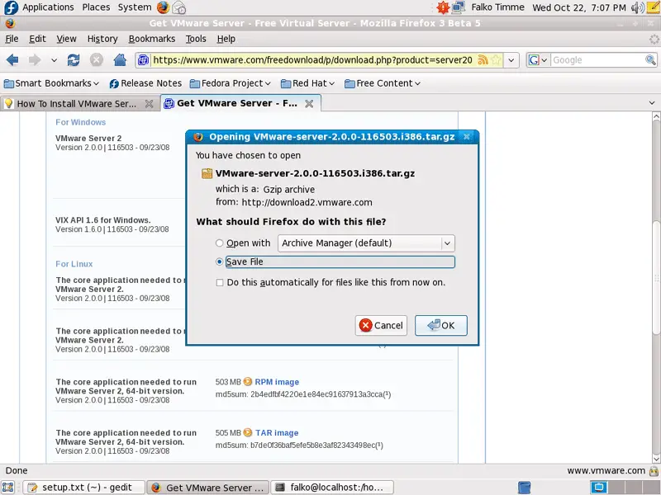Image resolution: width=661 pixels, height=495 pixels.
Task: Expand the address bar URL dropdown
Action: coord(511,60)
